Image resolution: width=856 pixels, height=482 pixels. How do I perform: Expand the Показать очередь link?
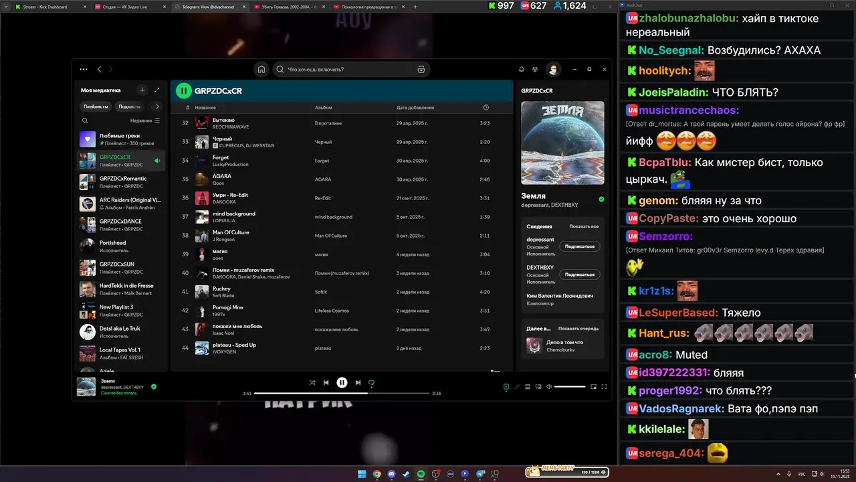point(578,328)
